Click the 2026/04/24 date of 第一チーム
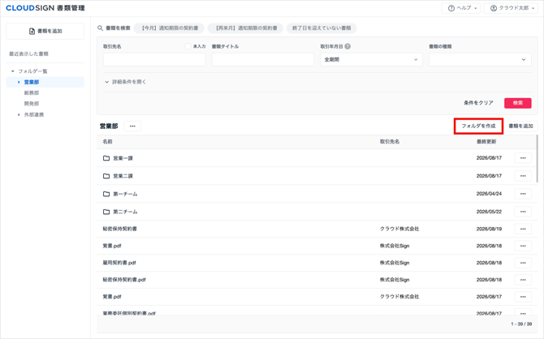This screenshot has height=339, width=544. point(489,194)
